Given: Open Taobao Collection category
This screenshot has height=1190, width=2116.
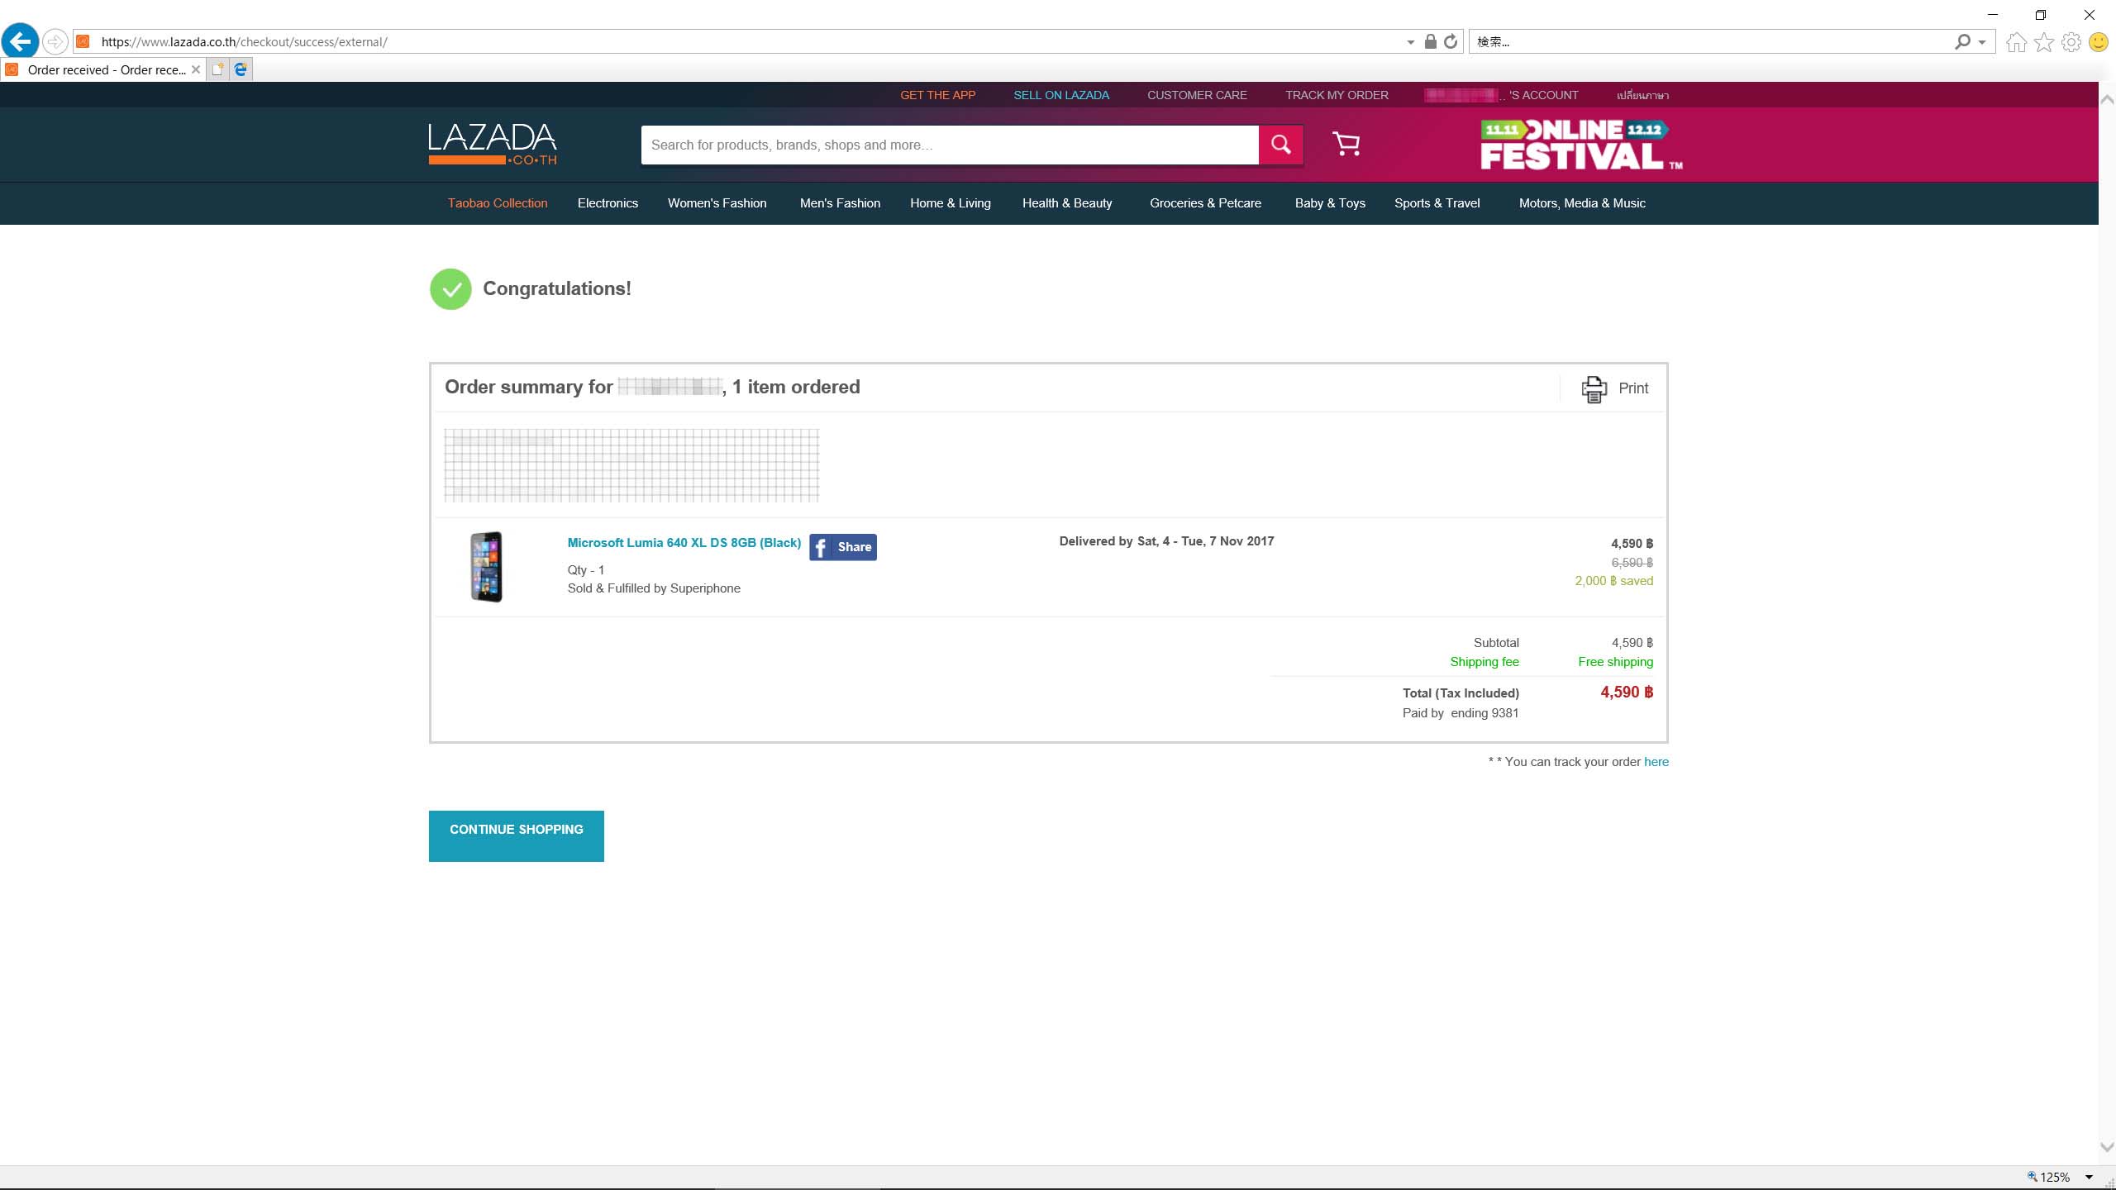Looking at the screenshot, I should [498, 203].
